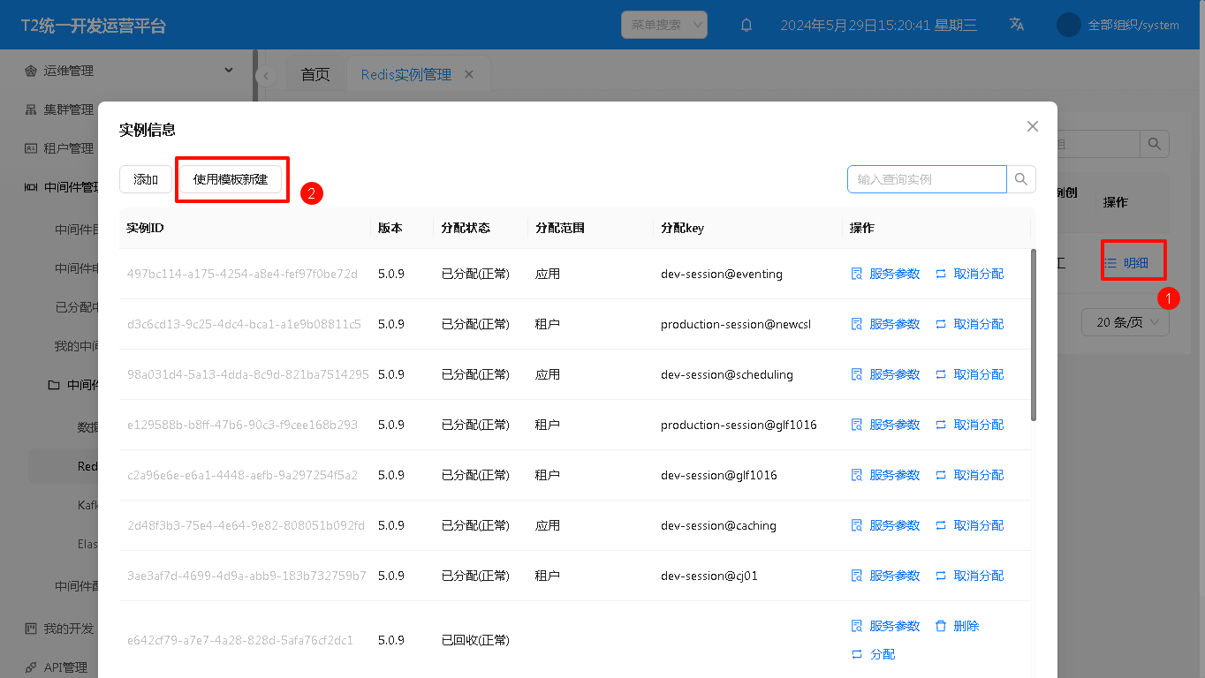This screenshot has width=1205, height=678.
Task: Click the 使用模板新建 button
Action: pyautogui.click(x=231, y=179)
